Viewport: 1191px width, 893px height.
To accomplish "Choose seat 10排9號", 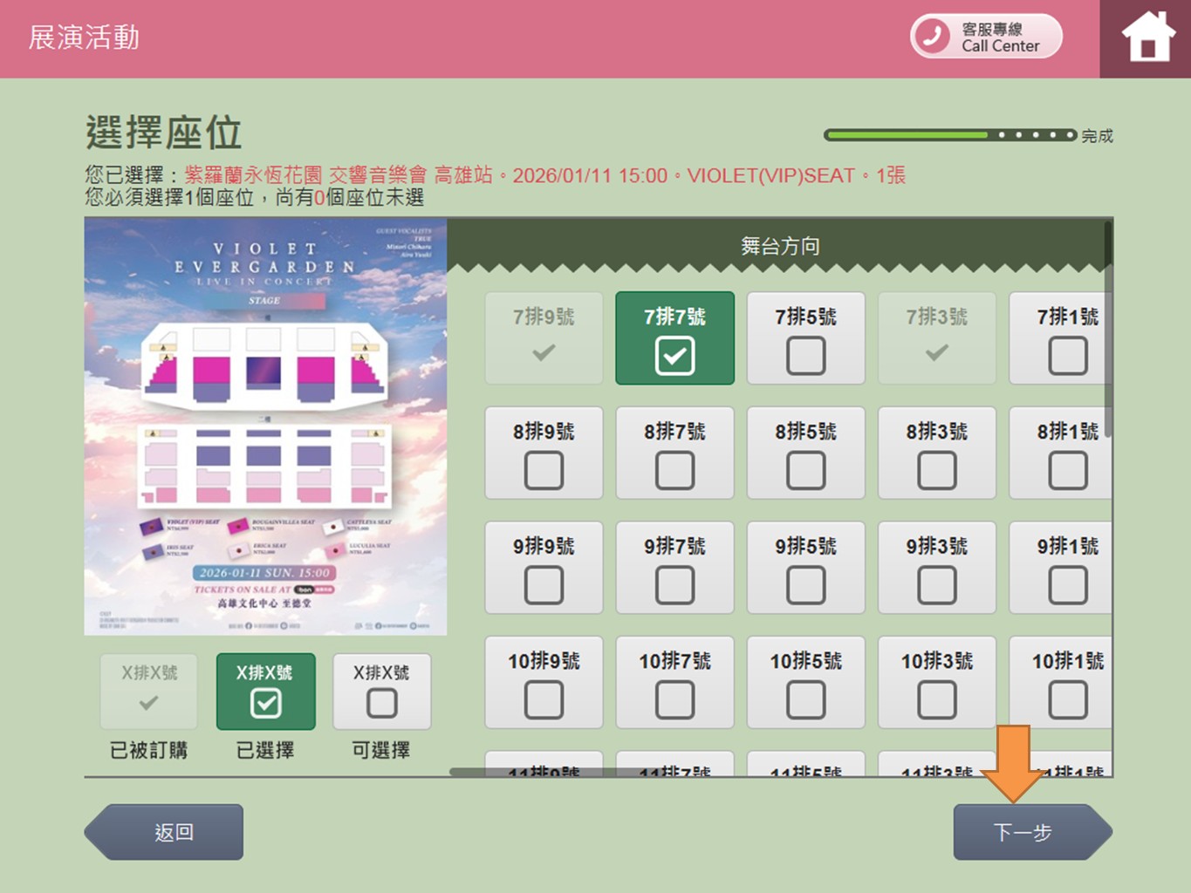I will pos(544,699).
